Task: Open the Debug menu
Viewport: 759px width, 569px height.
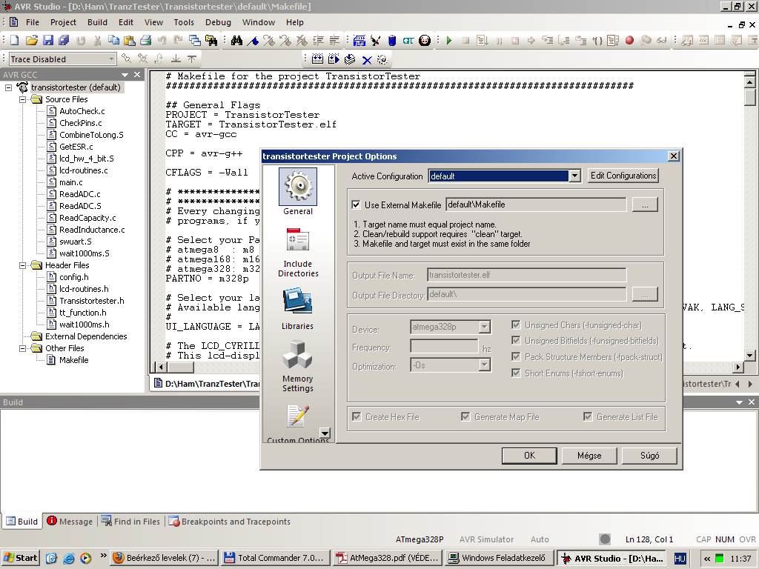Action: pyautogui.click(x=219, y=22)
